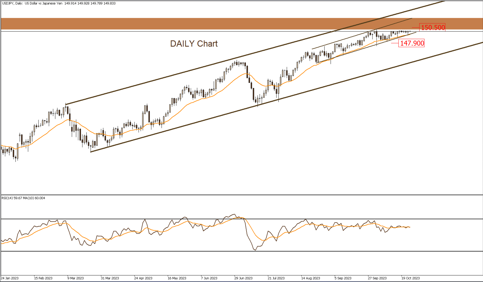Click the 147.900 price label
483x282 pixels.
coord(412,43)
